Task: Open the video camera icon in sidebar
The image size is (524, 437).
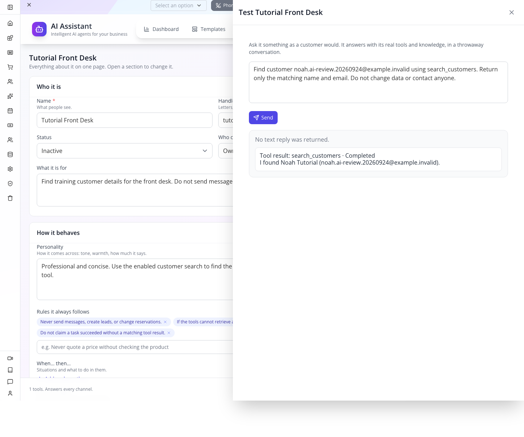Action: pos(10,358)
